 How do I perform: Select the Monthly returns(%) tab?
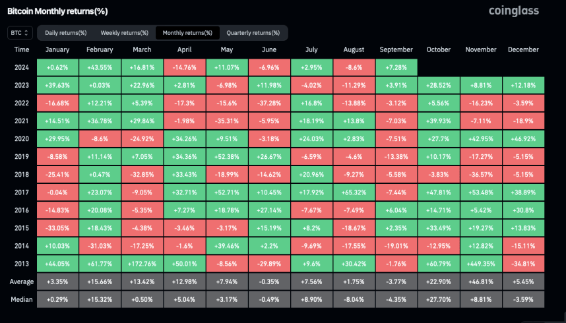(187, 32)
